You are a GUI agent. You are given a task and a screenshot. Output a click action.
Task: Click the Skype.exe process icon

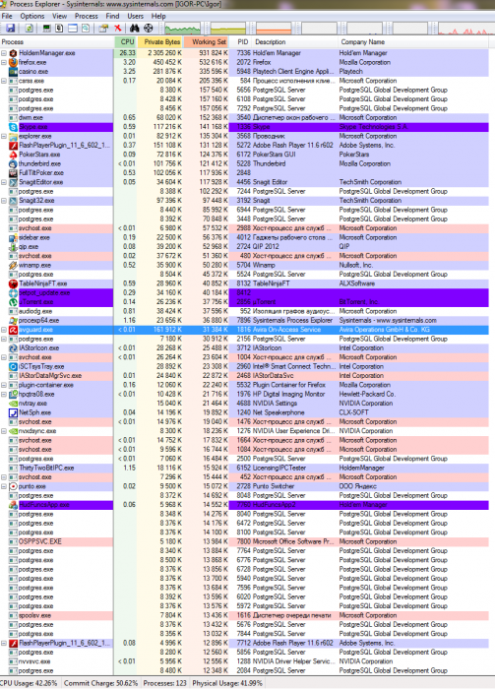13,127
